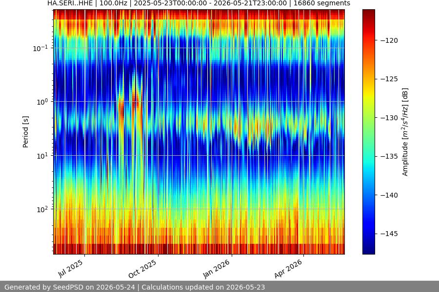Click the 'Period [s]' y-axis label
This screenshot has height=292, width=439.
point(25,132)
